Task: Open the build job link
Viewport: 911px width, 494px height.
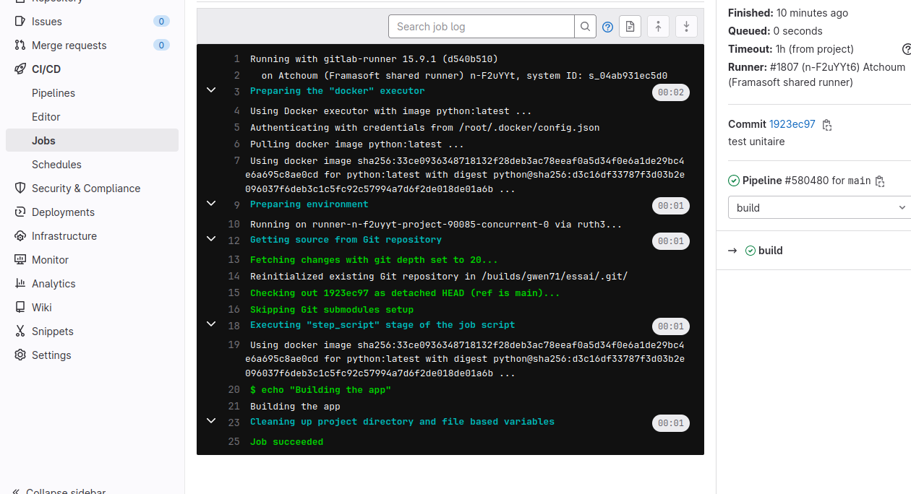Action: point(770,251)
